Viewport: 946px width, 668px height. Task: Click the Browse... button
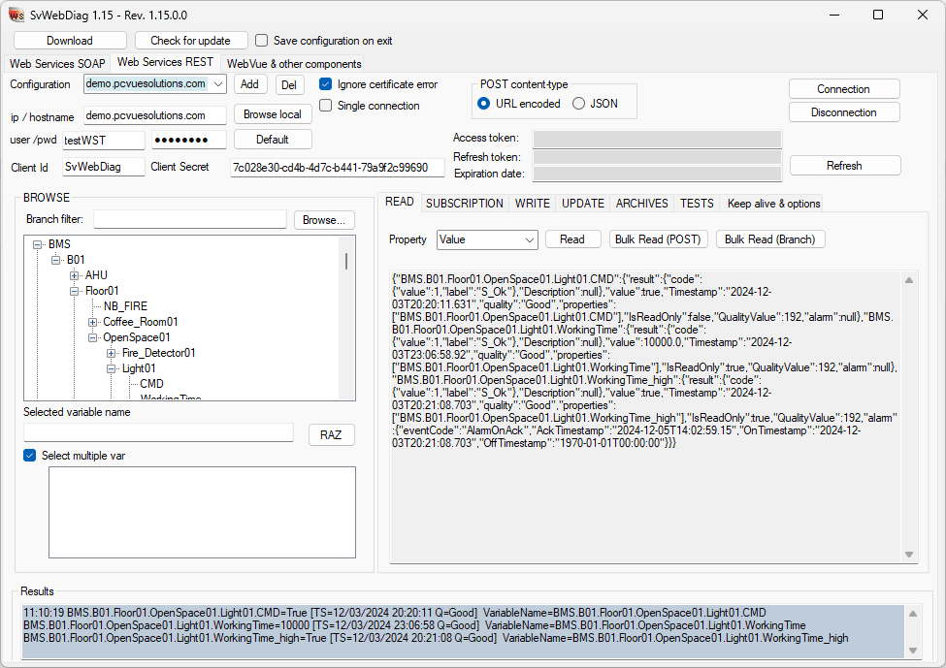(324, 220)
